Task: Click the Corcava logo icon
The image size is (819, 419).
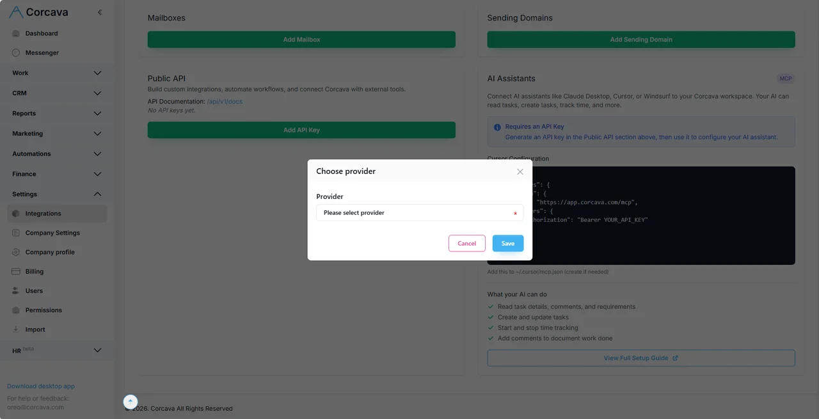Action: (x=16, y=12)
